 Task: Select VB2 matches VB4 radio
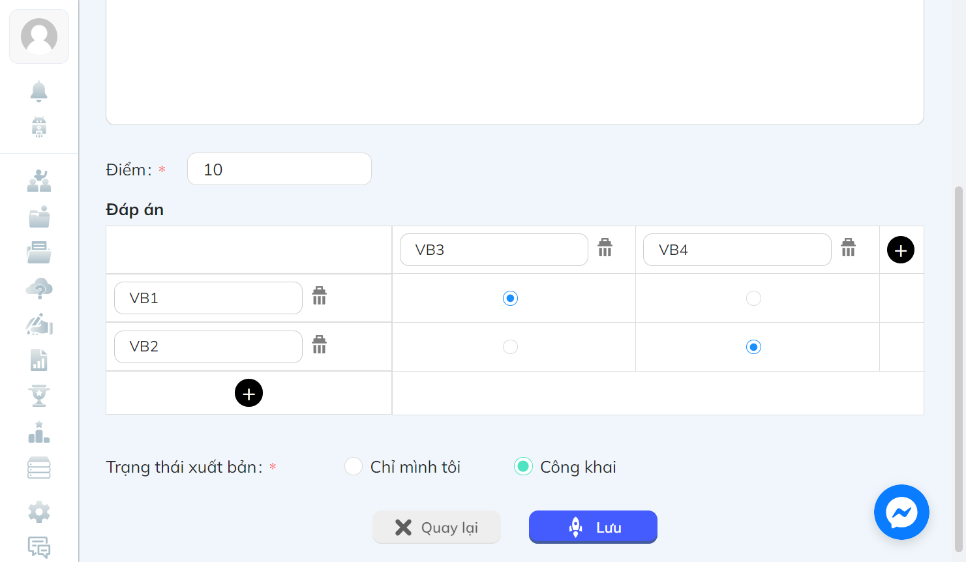tap(753, 347)
